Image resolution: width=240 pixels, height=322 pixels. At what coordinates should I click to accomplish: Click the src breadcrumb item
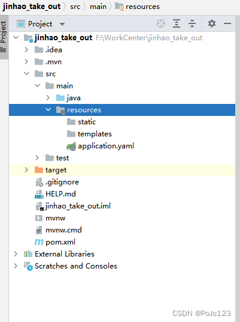[x=75, y=7]
